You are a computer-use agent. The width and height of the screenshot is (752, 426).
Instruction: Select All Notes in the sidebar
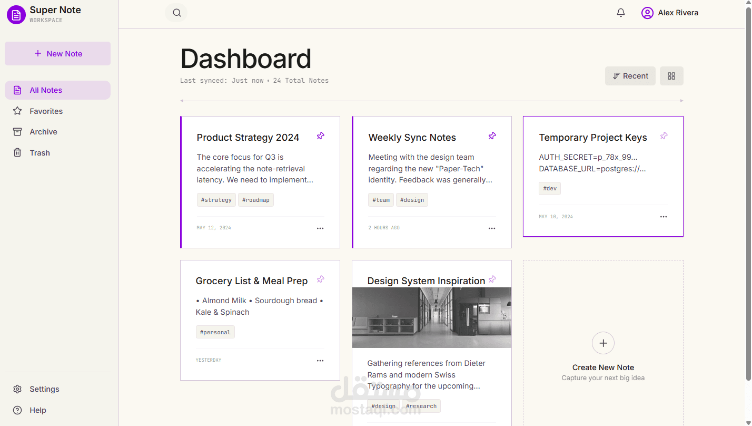point(58,90)
